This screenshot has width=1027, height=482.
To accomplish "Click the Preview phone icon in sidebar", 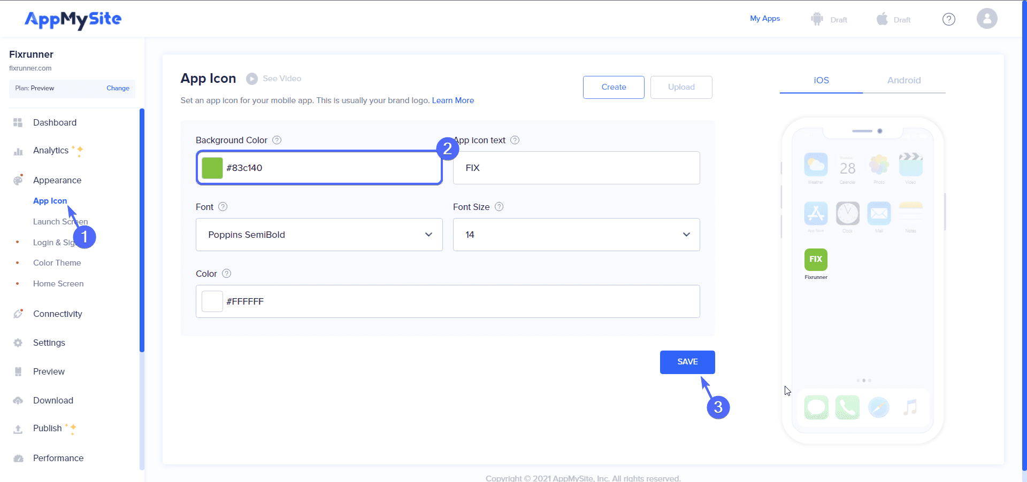I will point(18,371).
